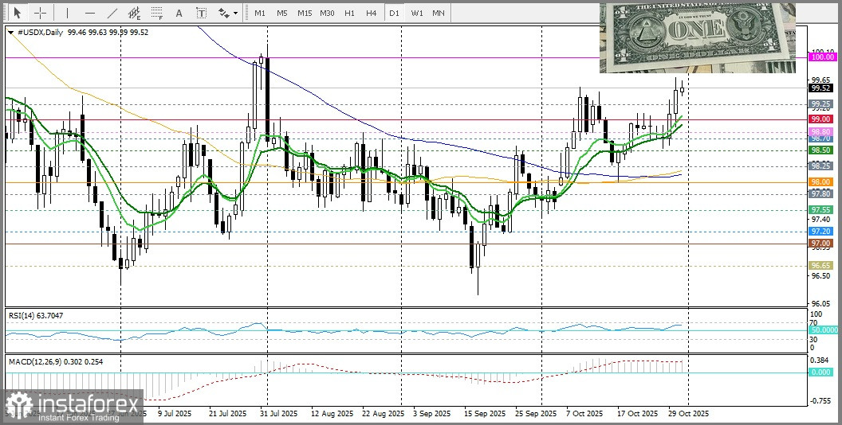842x425 pixels.
Task: Activate the crosshair tool
Action: coord(40,13)
